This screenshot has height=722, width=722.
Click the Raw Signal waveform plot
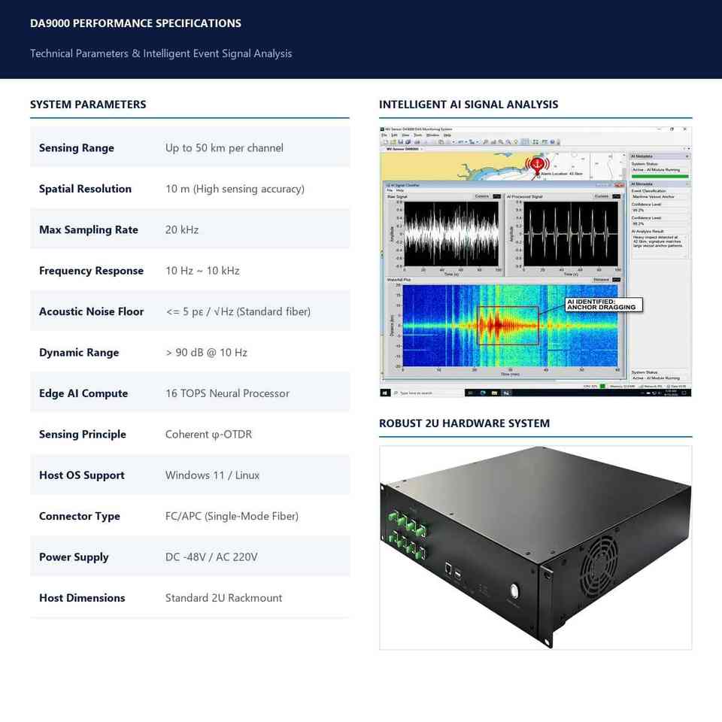[x=450, y=233]
